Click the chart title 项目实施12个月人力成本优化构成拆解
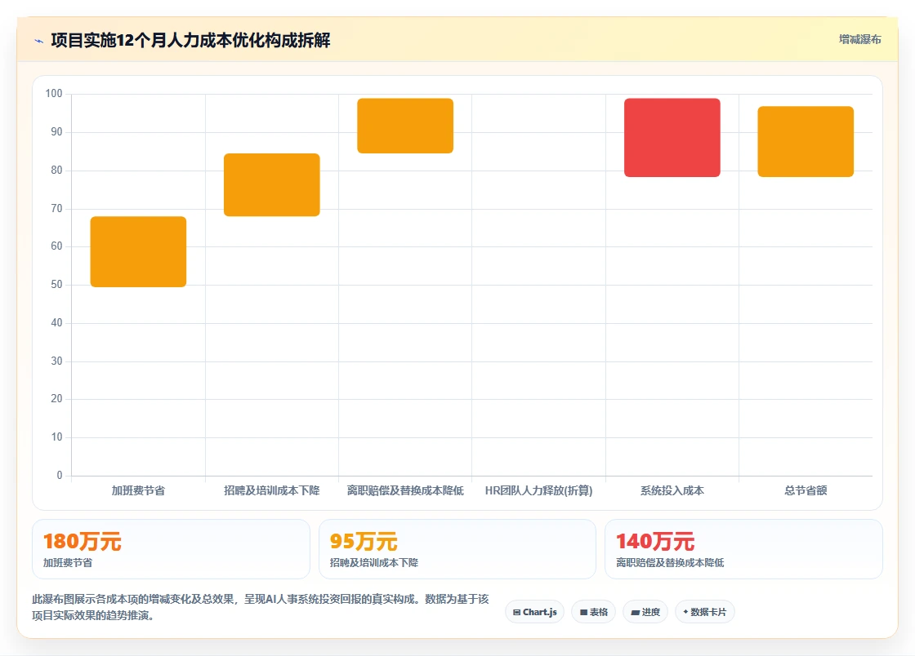The image size is (915, 656). [191, 40]
